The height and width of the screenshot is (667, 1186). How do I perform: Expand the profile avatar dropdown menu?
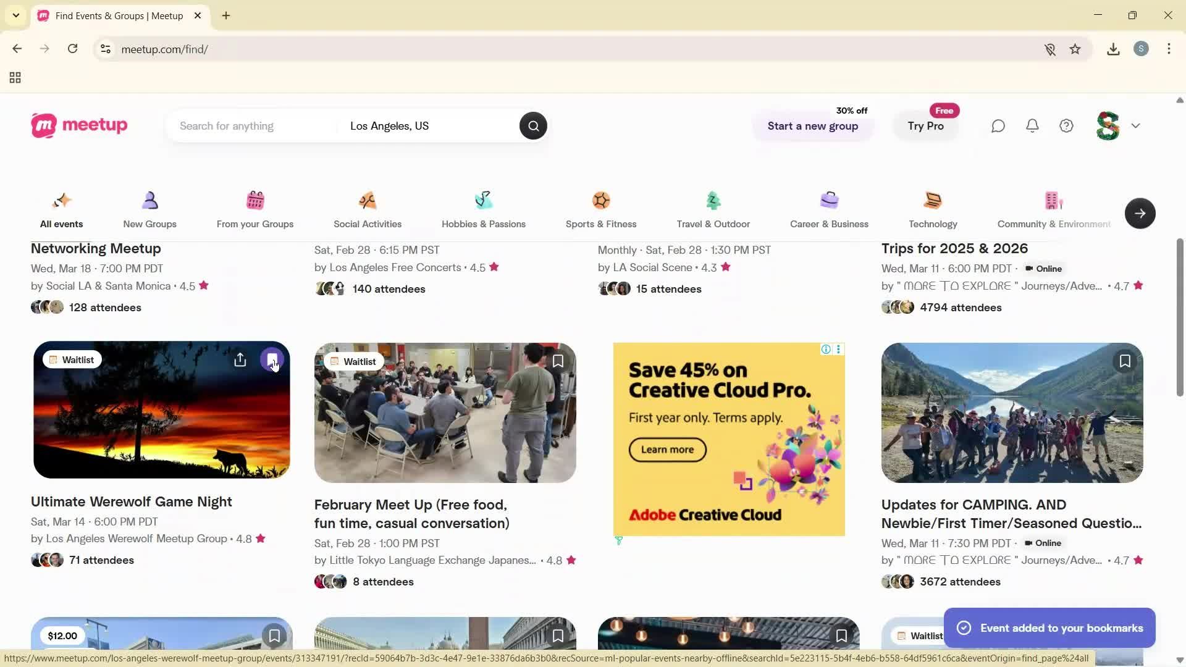pyautogui.click(x=1135, y=126)
